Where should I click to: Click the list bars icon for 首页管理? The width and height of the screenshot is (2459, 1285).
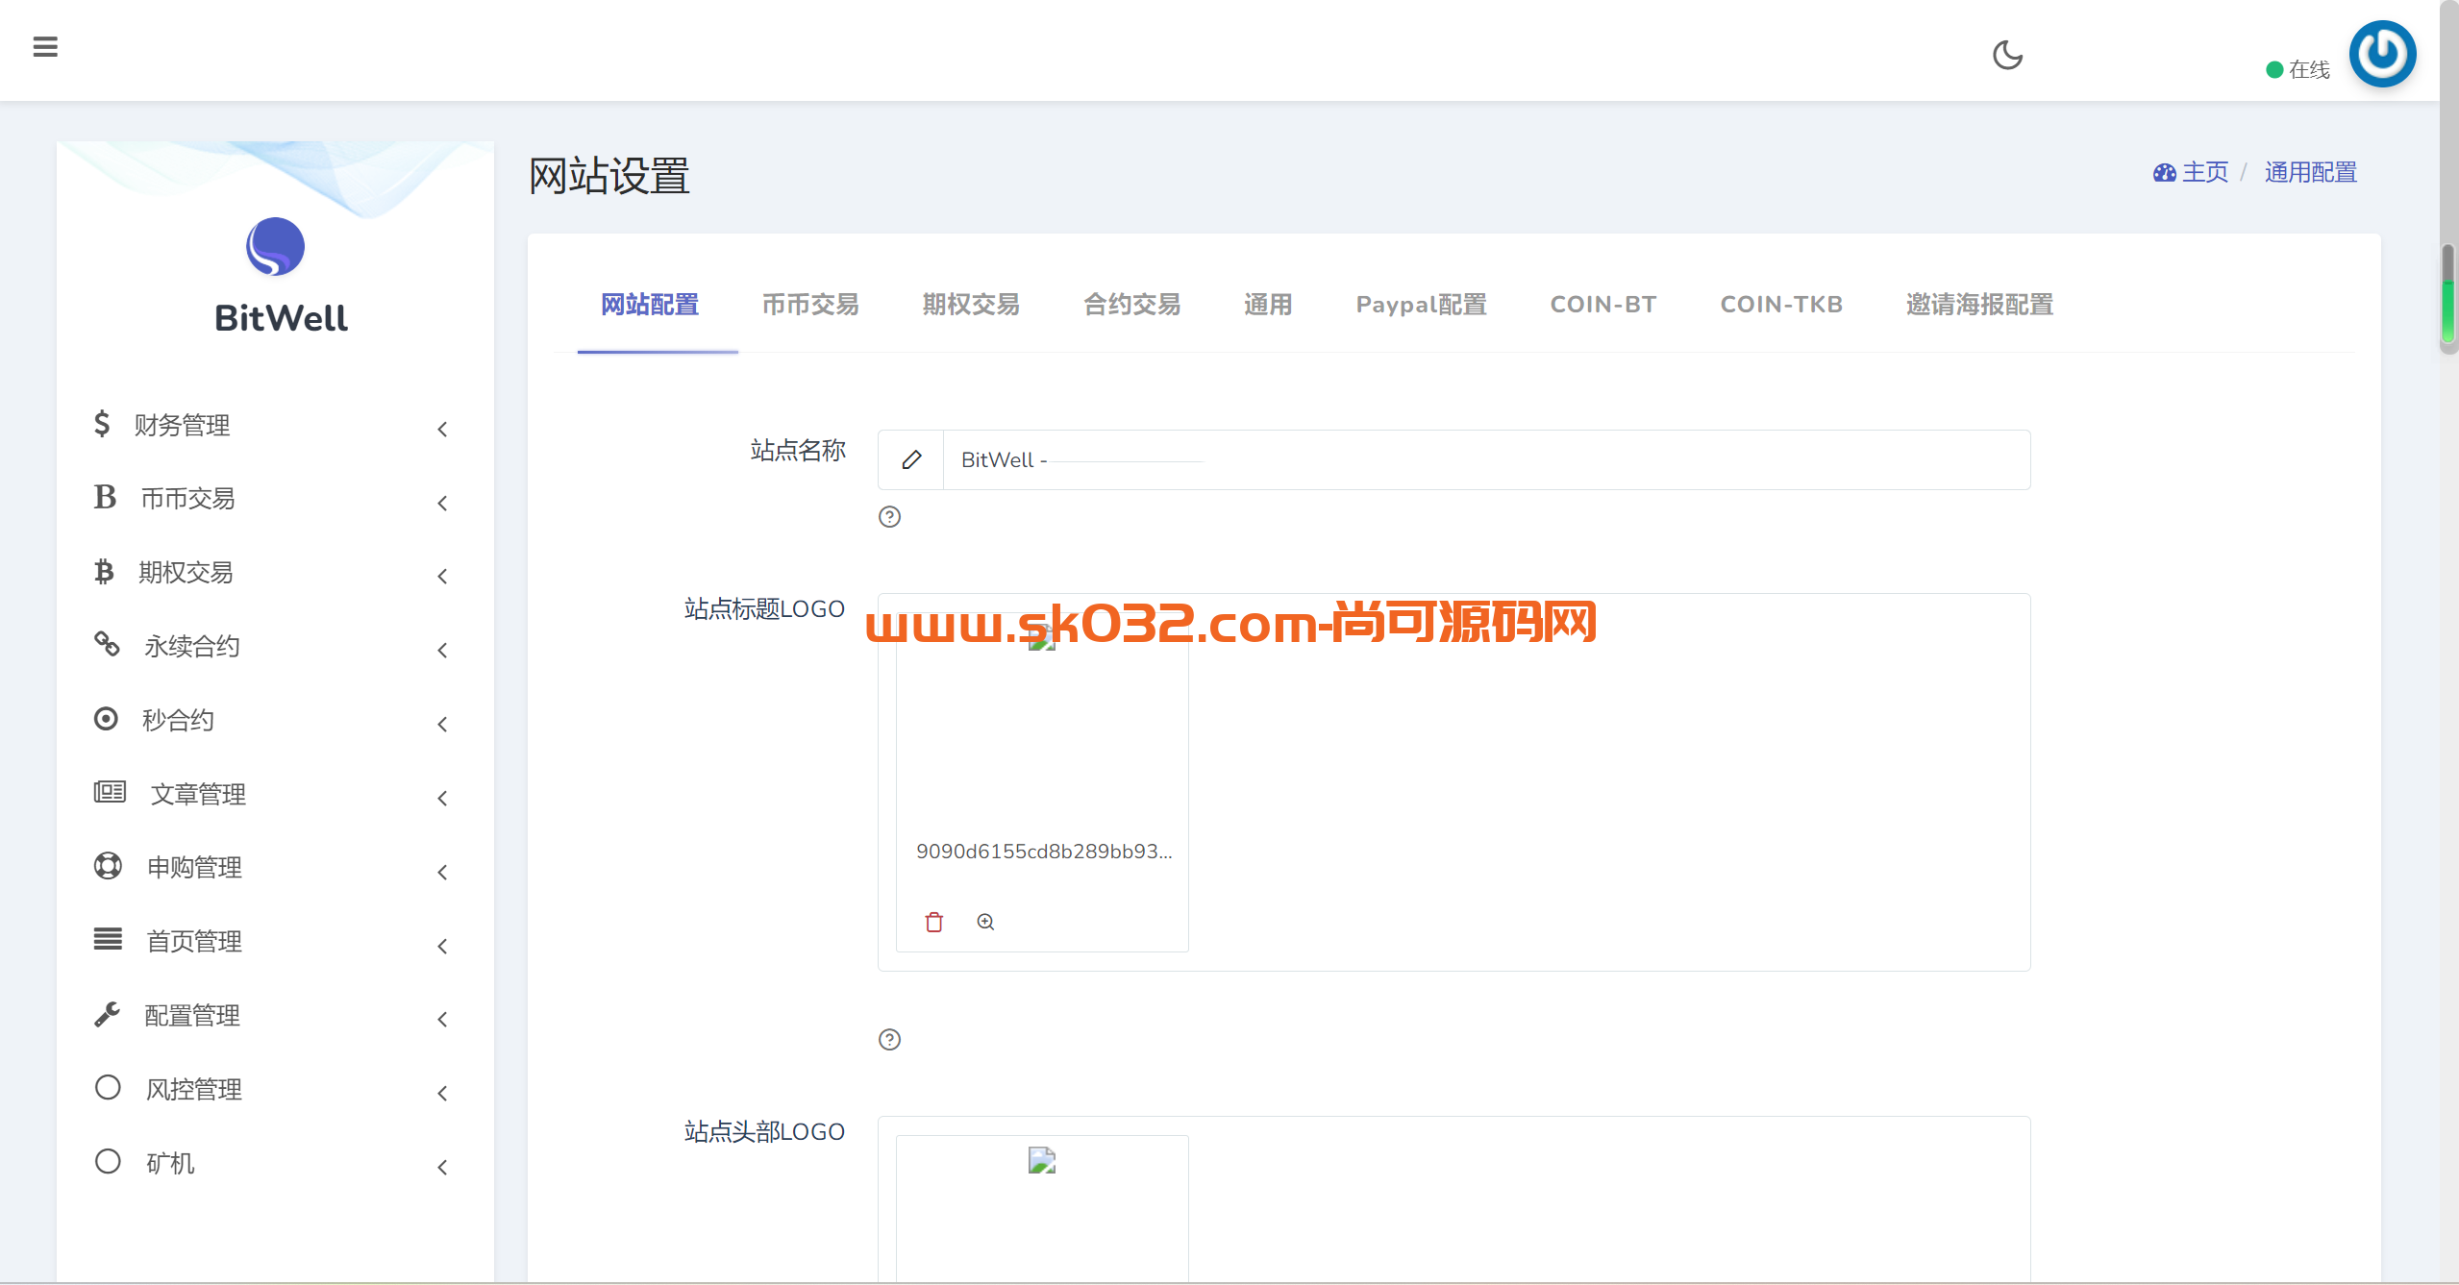[x=108, y=939]
